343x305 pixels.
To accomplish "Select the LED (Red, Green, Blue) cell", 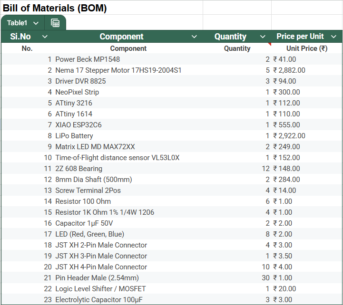I will click(x=128, y=234).
